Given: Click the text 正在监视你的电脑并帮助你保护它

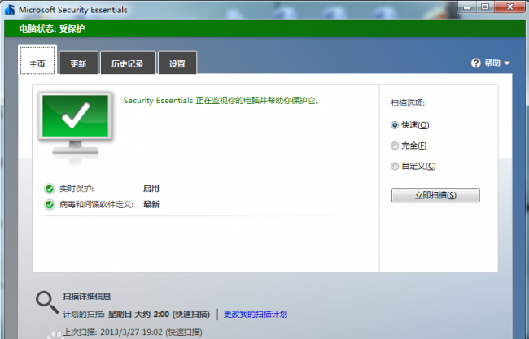Looking at the screenshot, I should pos(257,101).
